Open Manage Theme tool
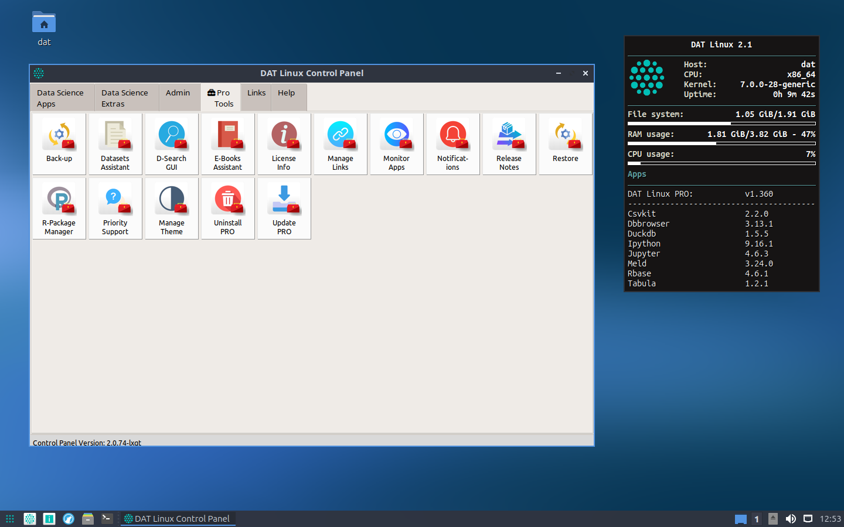The height and width of the screenshot is (527, 844). click(172, 208)
